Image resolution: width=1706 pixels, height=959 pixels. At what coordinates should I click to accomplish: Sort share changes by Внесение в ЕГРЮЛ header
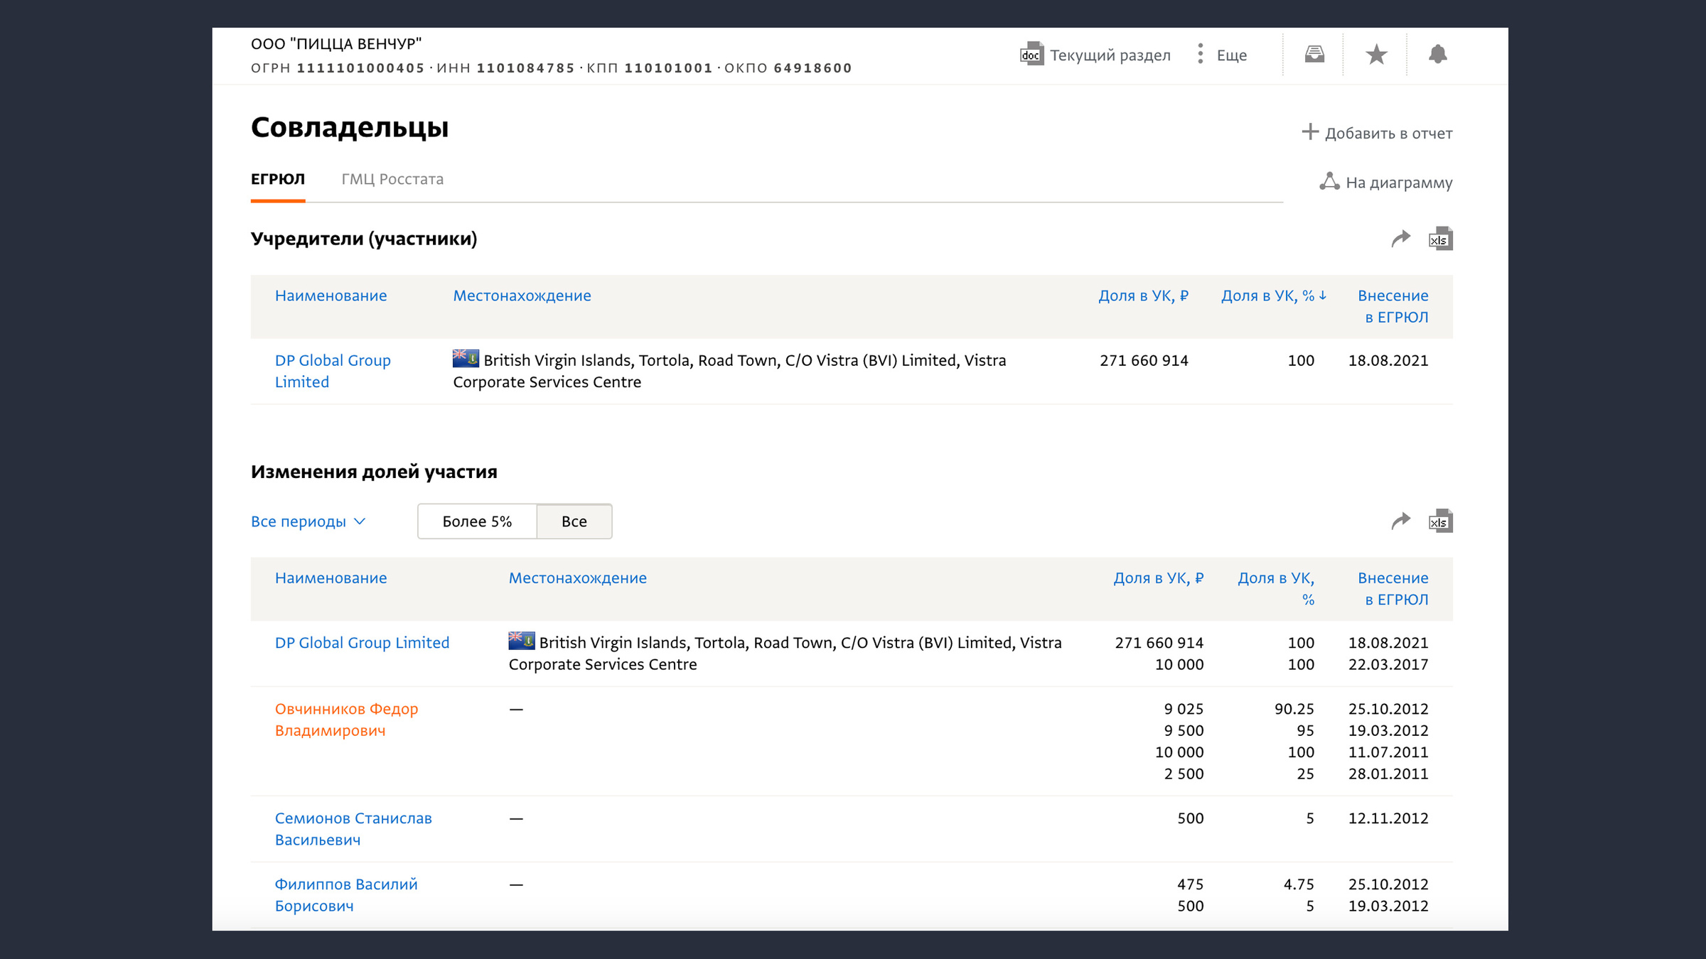tap(1393, 588)
